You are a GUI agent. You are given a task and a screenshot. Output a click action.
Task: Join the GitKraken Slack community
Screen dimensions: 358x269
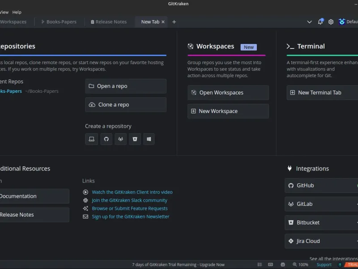[129, 200]
